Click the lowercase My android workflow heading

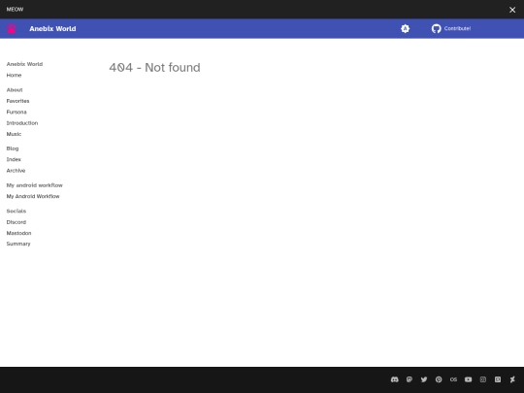(35, 185)
